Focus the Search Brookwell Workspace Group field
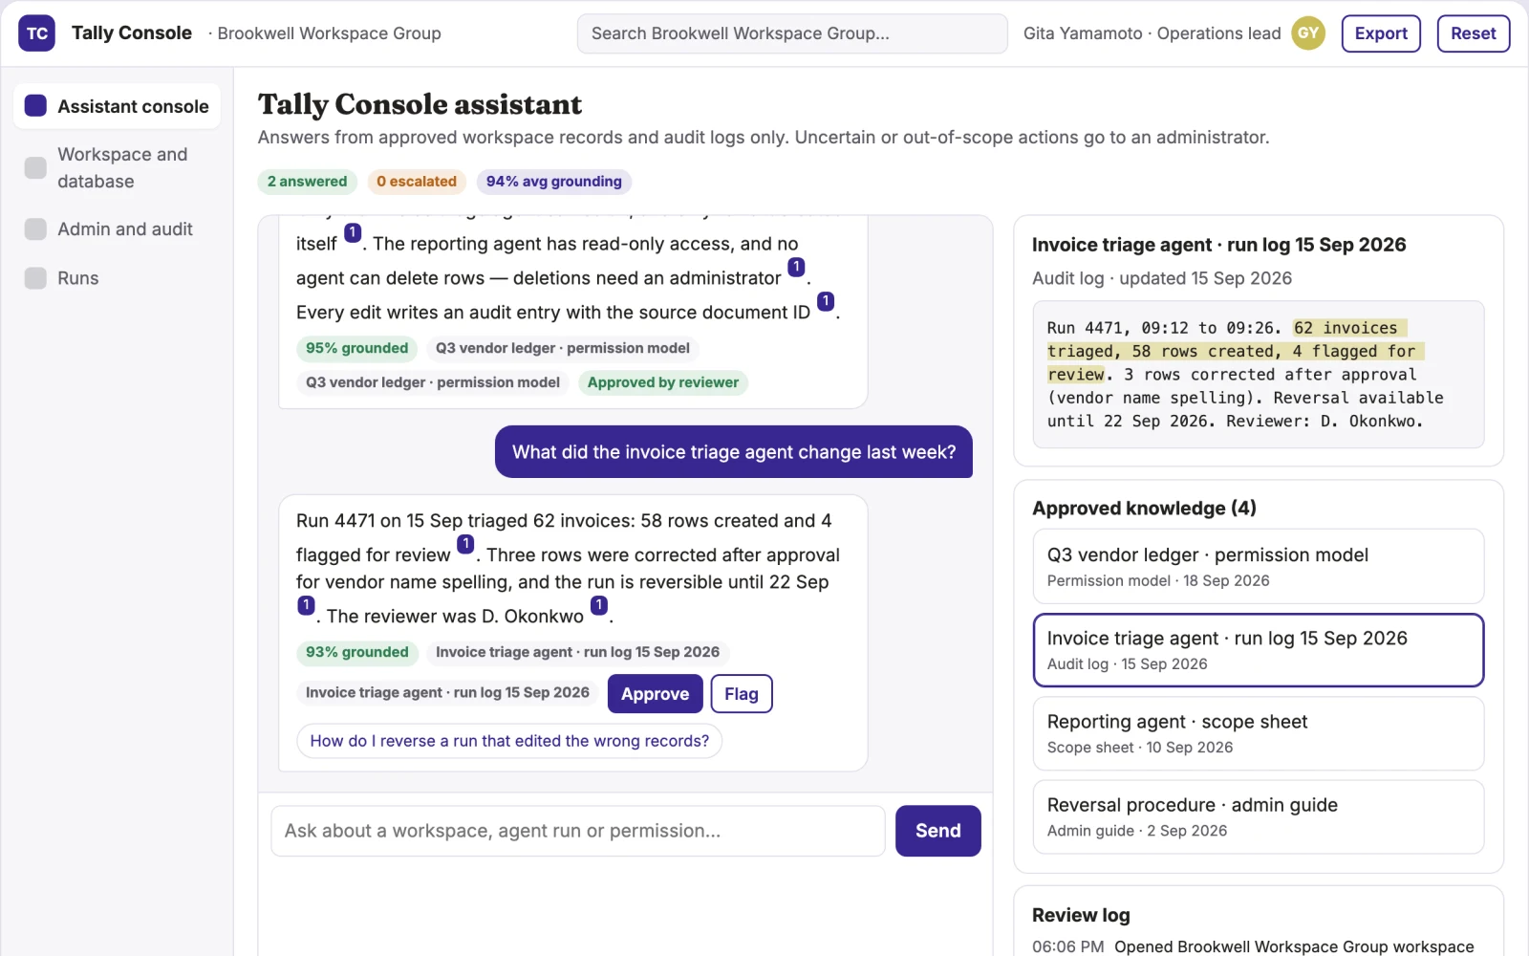 coord(792,33)
